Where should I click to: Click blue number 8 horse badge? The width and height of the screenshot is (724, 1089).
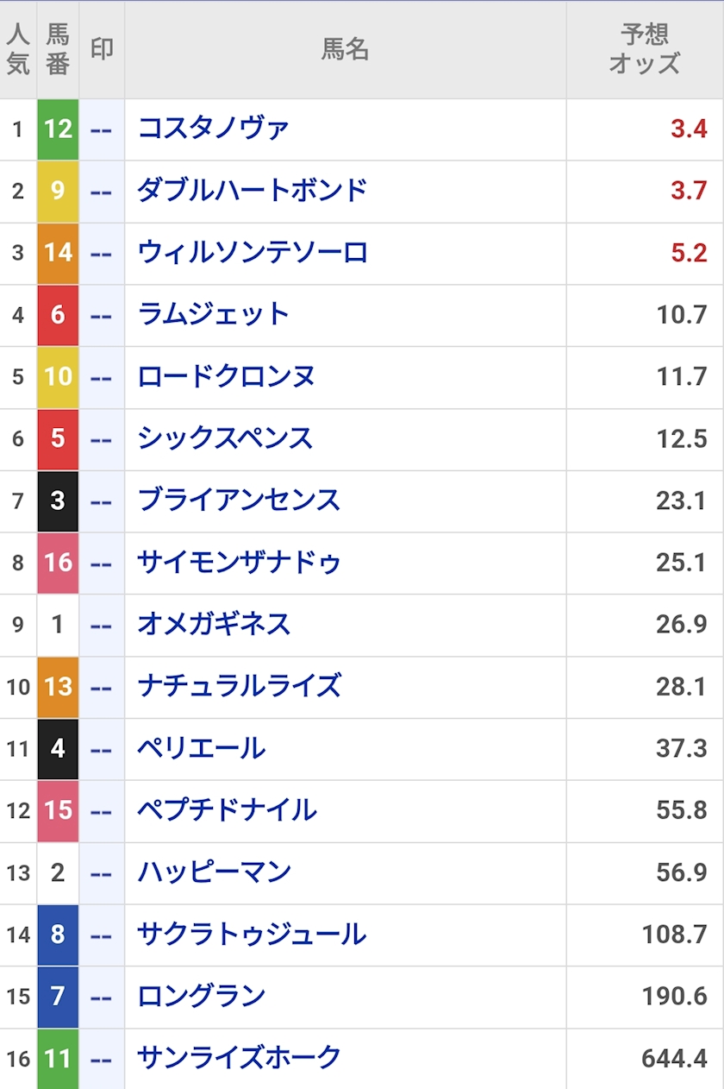point(58,935)
